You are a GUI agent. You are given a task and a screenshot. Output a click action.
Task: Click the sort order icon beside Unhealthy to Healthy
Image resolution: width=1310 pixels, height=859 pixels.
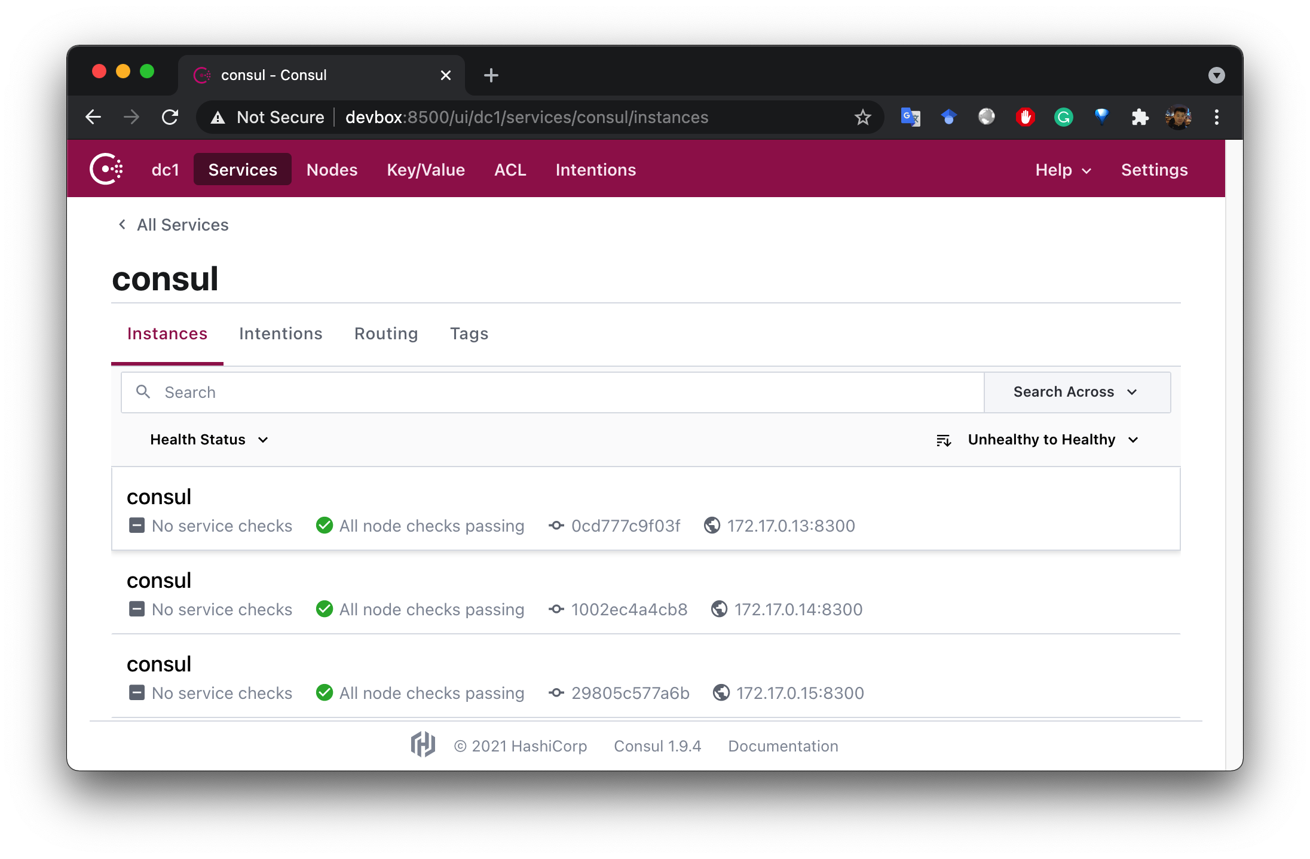point(944,440)
